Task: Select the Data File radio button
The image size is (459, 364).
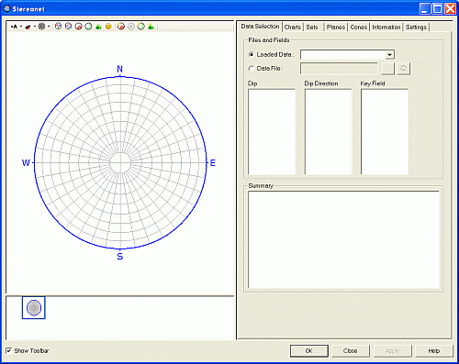Action: [252, 69]
